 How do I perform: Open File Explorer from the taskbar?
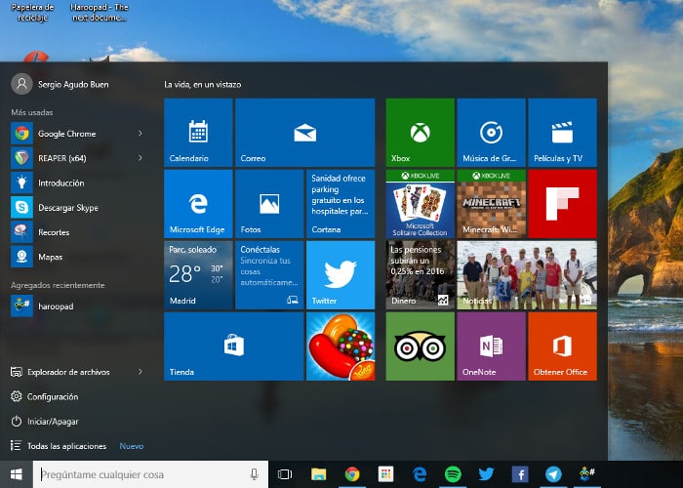click(x=318, y=474)
